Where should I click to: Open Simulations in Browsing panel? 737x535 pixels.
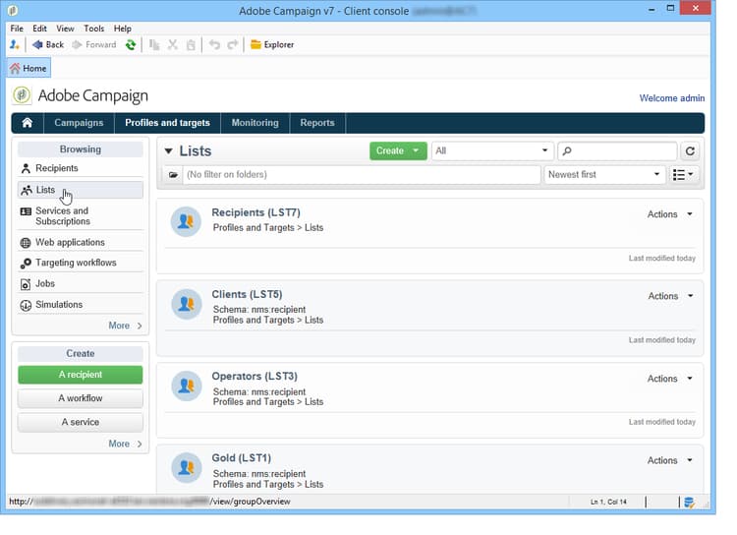[x=81, y=305]
